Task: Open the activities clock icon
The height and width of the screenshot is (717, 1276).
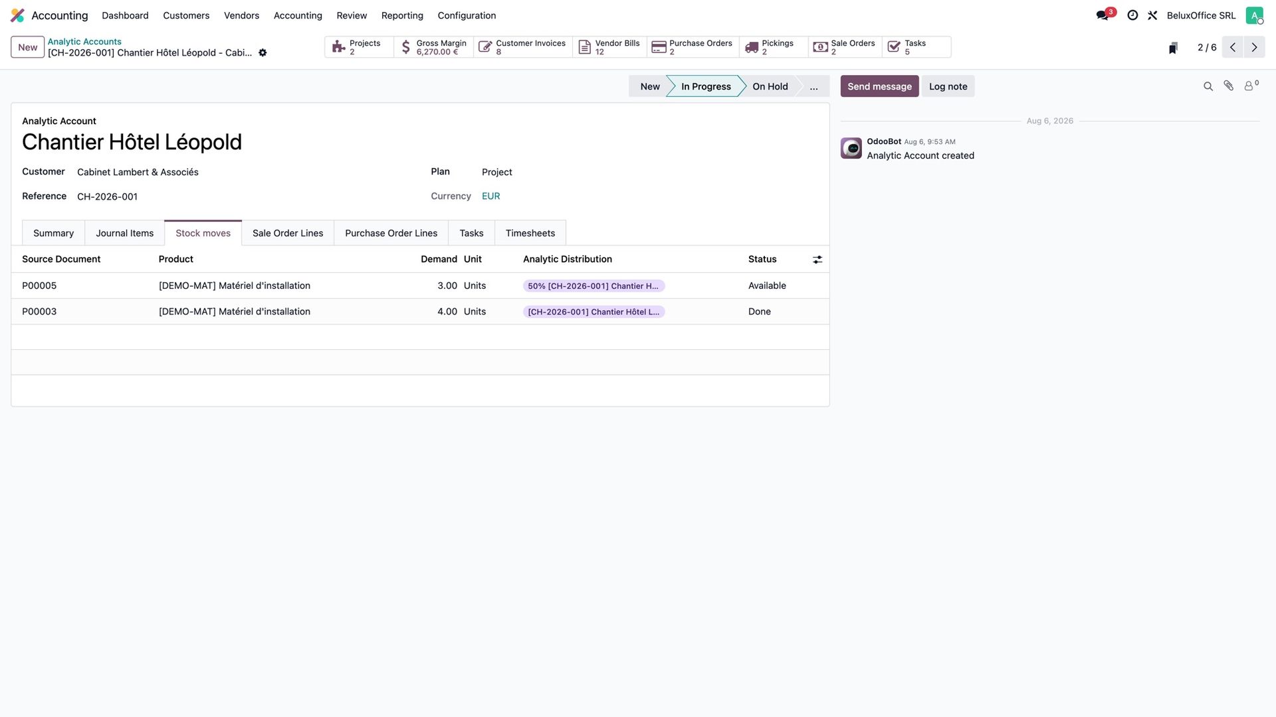Action: coord(1132,15)
